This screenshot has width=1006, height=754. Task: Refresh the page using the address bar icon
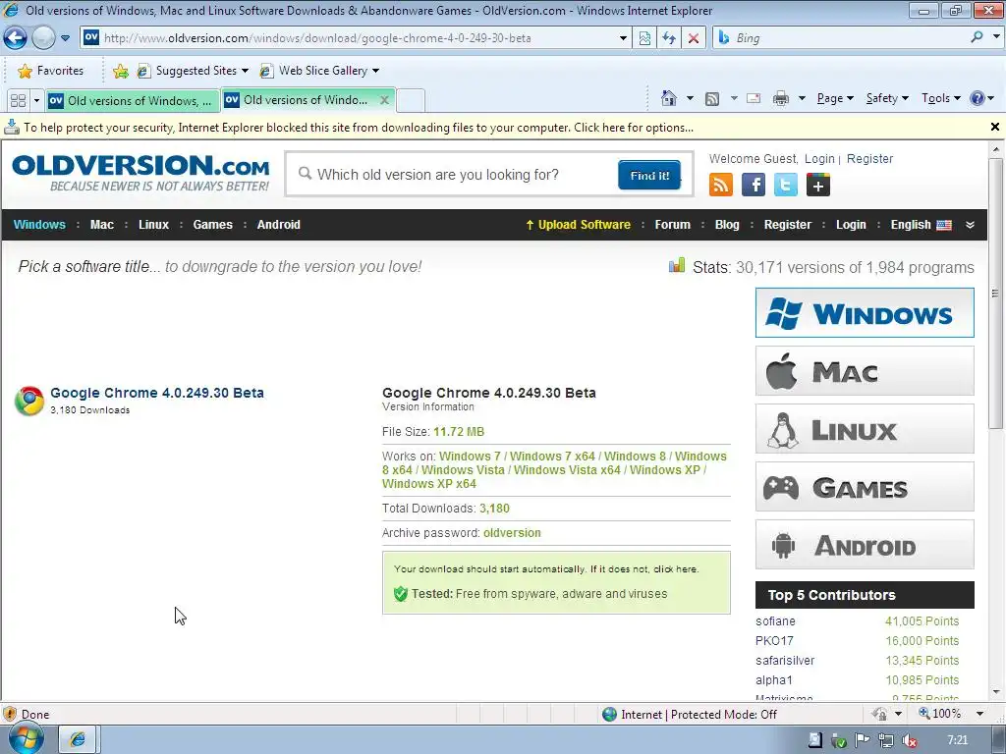[x=669, y=38]
